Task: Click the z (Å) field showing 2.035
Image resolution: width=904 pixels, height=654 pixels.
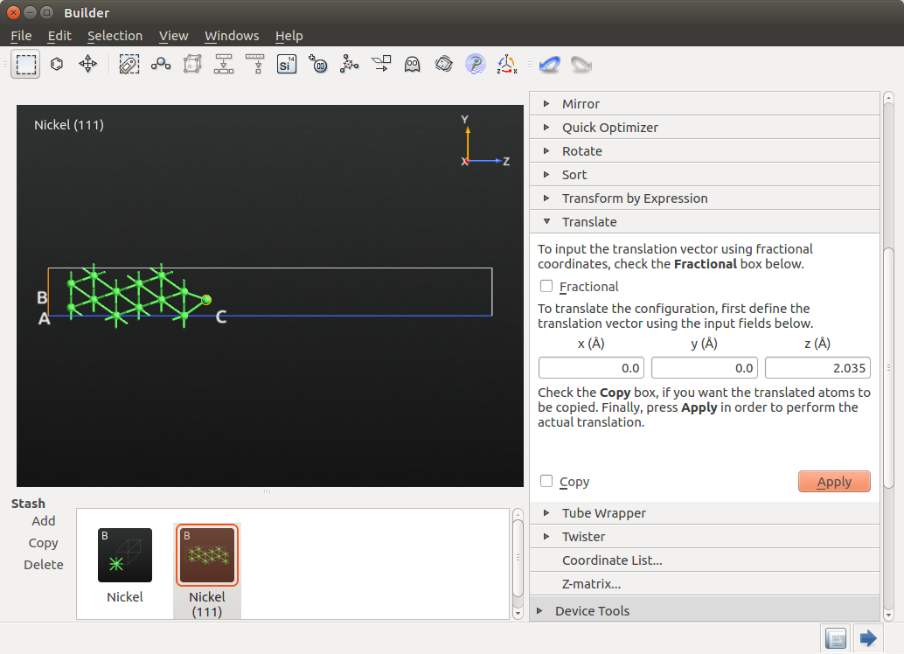Action: coord(817,368)
